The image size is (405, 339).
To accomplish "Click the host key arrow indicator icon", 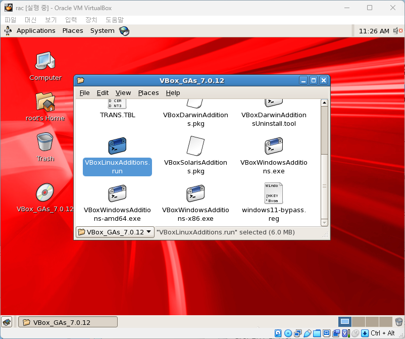I will (365, 333).
